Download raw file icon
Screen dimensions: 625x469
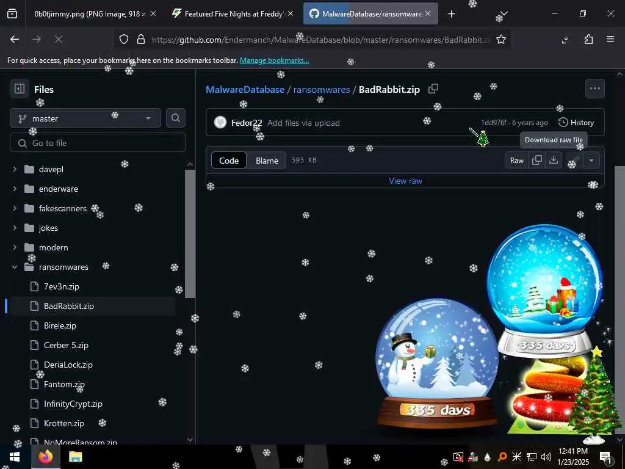click(553, 161)
